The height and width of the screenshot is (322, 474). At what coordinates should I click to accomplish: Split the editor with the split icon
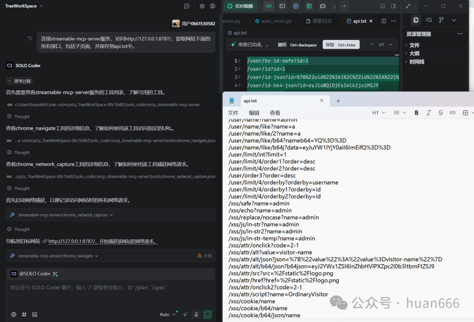click(384, 21)
